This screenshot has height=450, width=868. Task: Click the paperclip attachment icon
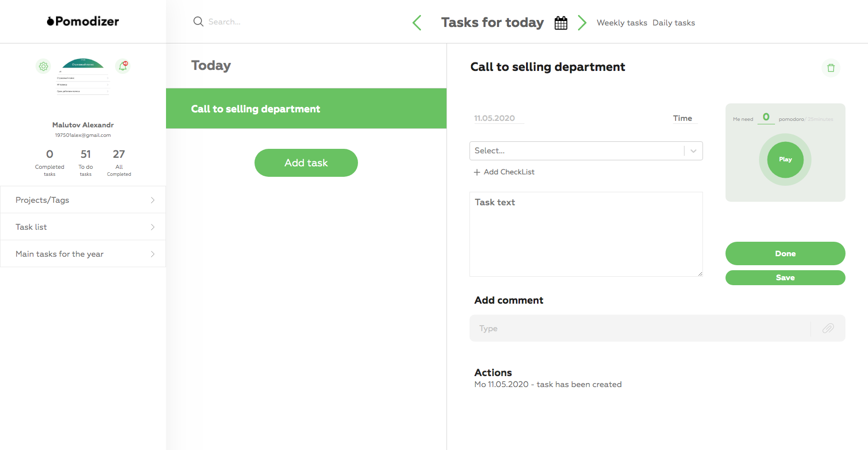click(828, 328)
